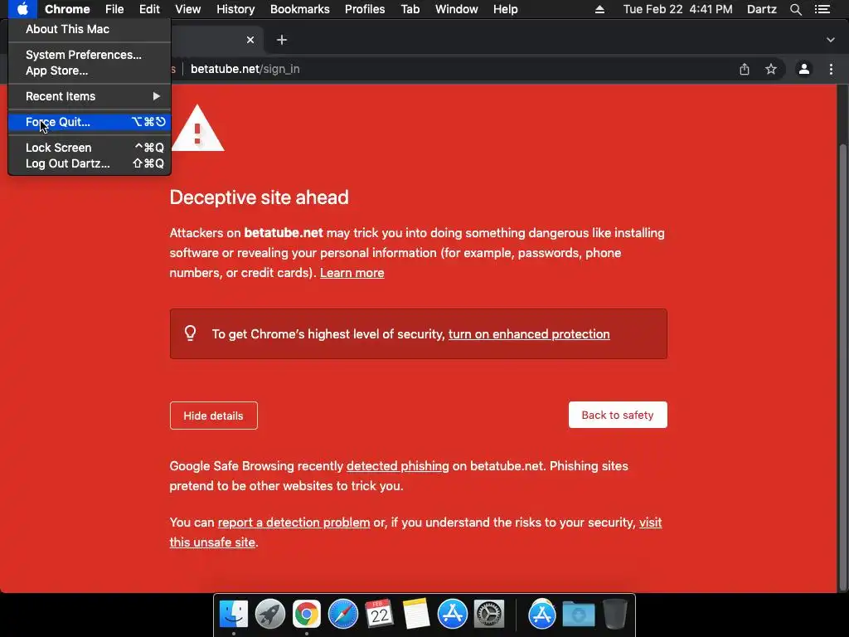The height and width of the screenshot is (637, 849).
Task: Open Calendar icon showing 22
Action: click(x=379, y=614)
